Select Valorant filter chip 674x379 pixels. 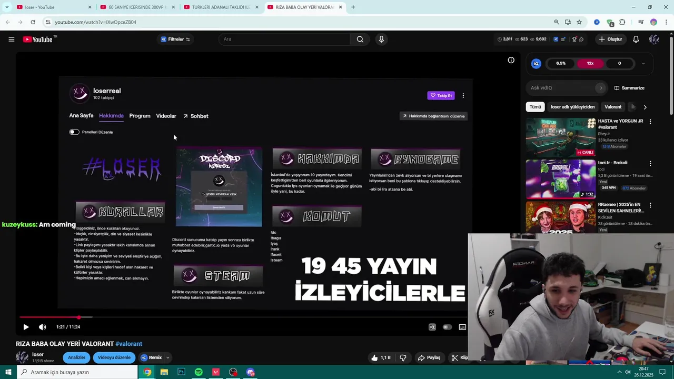(613, 107)
